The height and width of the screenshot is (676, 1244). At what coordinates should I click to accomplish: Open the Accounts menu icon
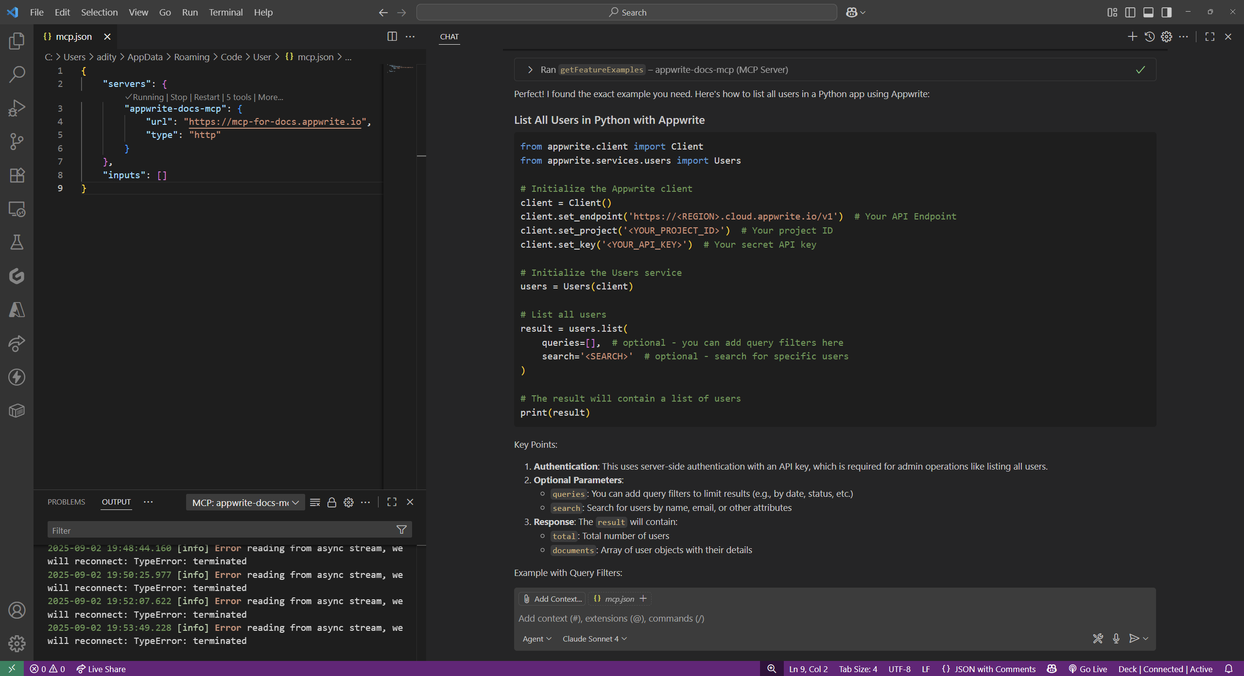point(17,610)
